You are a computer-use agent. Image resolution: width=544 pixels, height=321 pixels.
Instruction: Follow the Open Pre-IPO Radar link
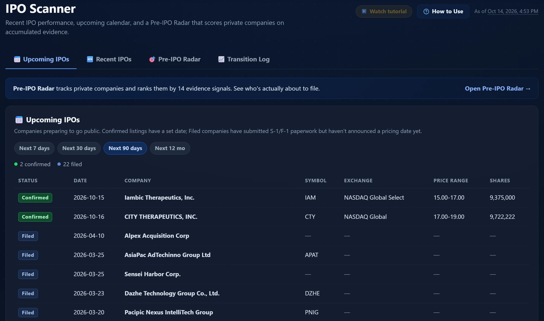497,88
